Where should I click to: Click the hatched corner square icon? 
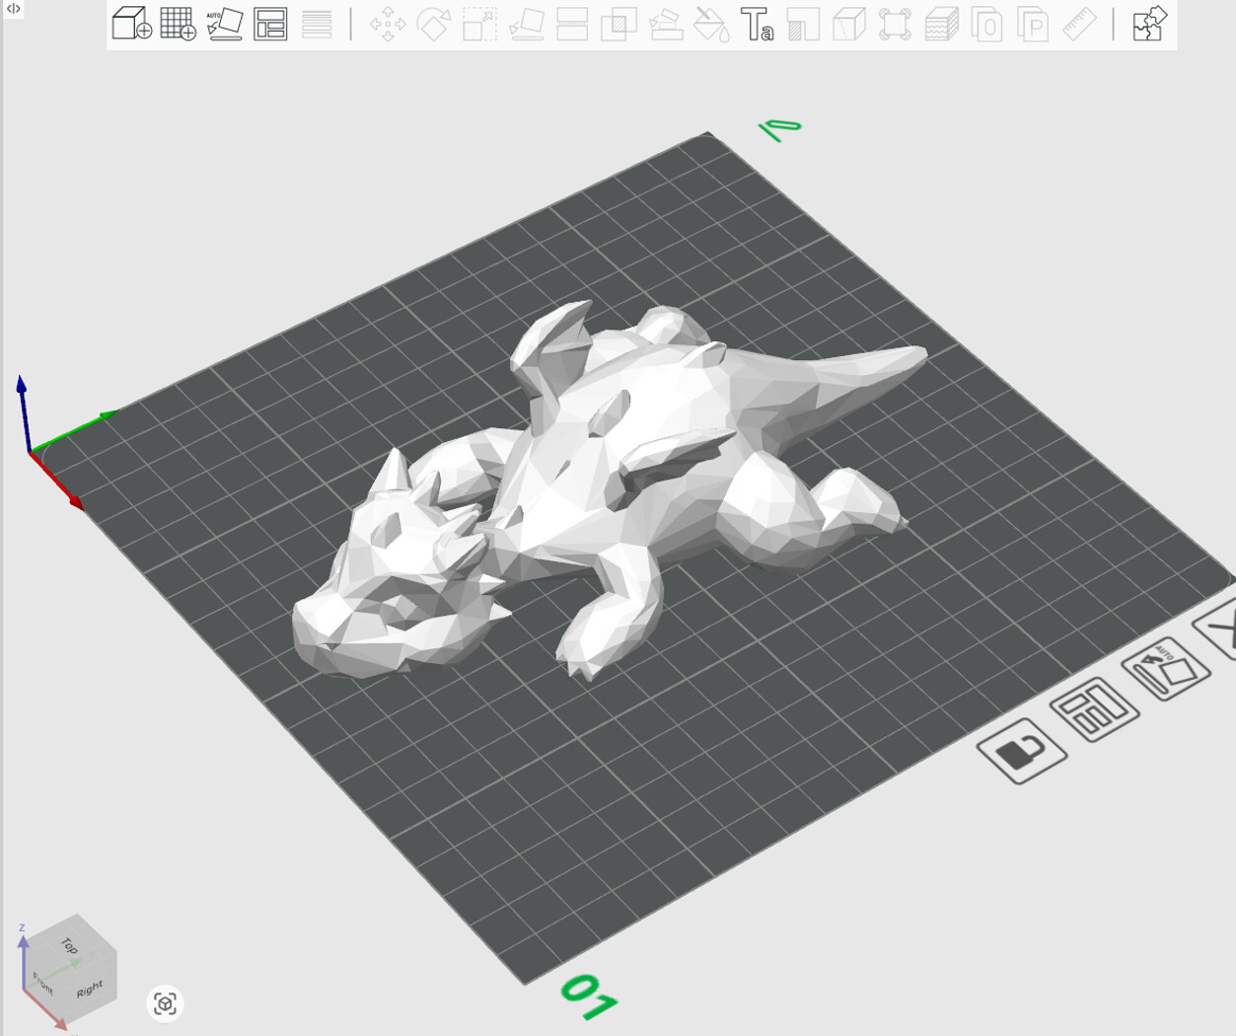(x=803, y=24)
